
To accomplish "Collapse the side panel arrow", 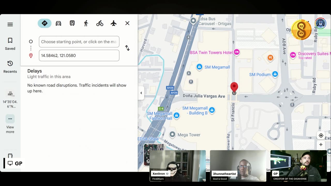I will (x=141, y=93).
